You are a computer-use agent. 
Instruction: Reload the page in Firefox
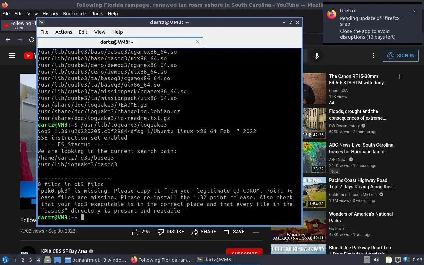tap(32, 40)
